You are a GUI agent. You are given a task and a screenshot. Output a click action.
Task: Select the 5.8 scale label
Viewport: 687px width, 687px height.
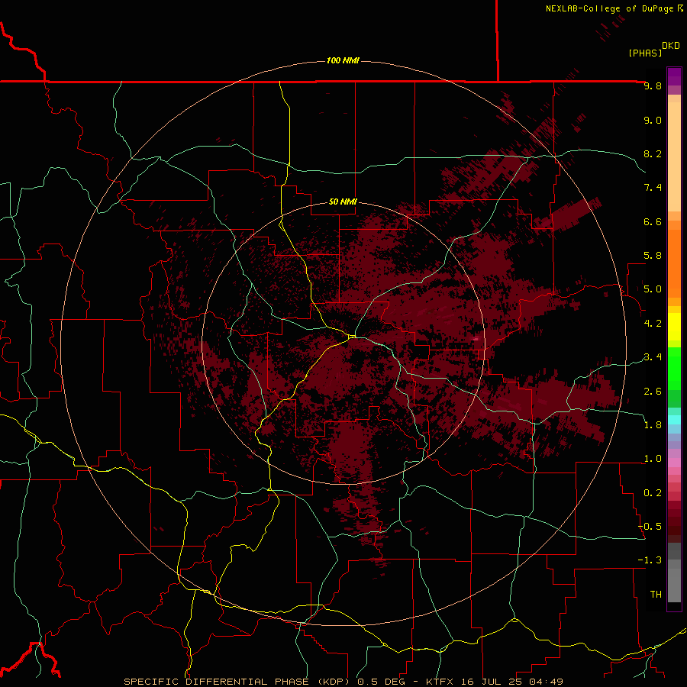tap(653, 256)
